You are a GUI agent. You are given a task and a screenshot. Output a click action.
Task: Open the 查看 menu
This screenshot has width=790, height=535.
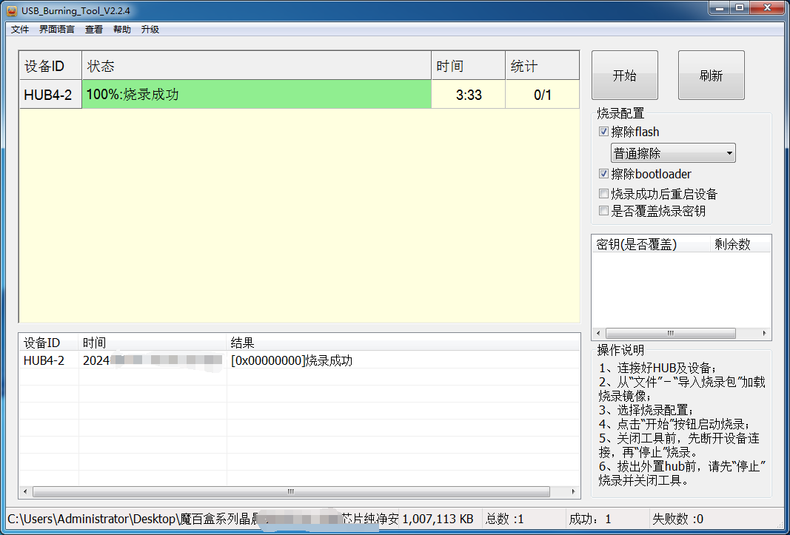(94, 30)
